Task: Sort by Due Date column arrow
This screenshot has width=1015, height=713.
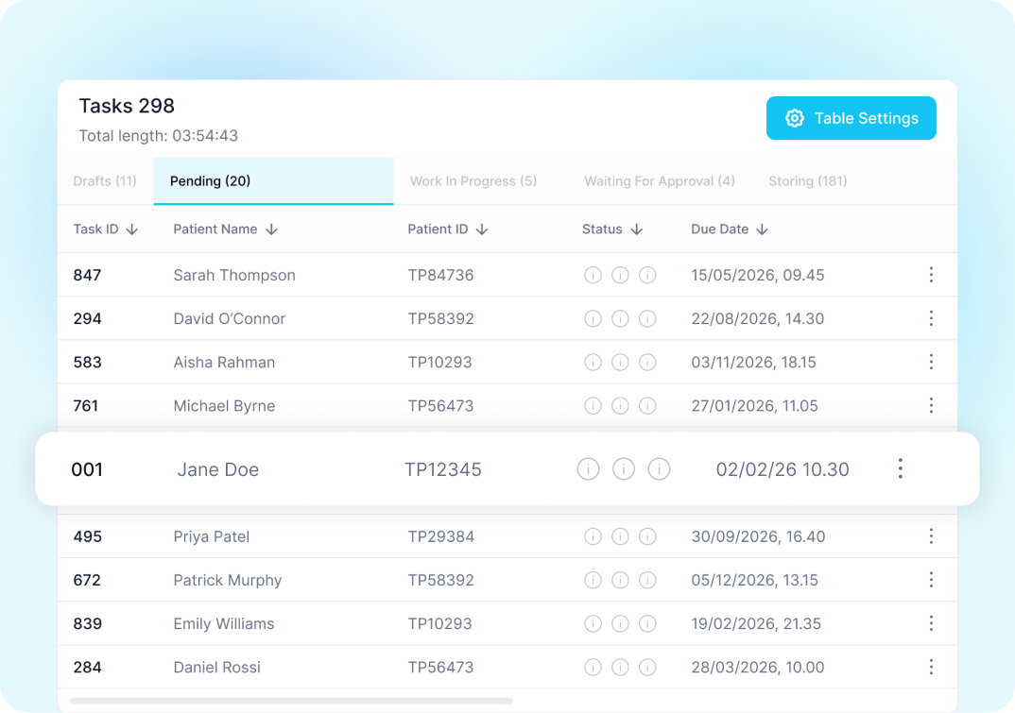Action: (x=762, y=229)
